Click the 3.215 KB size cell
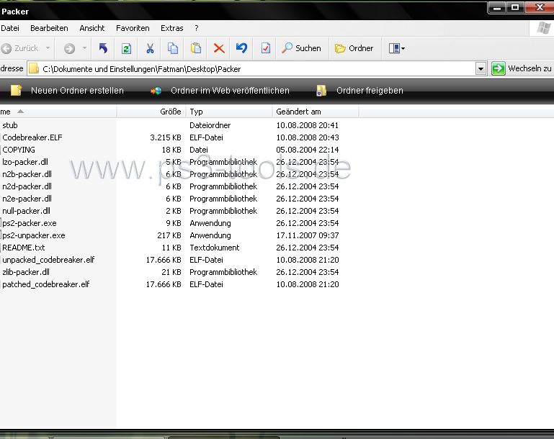The image size is (554, 439). (x=166, y=137)
